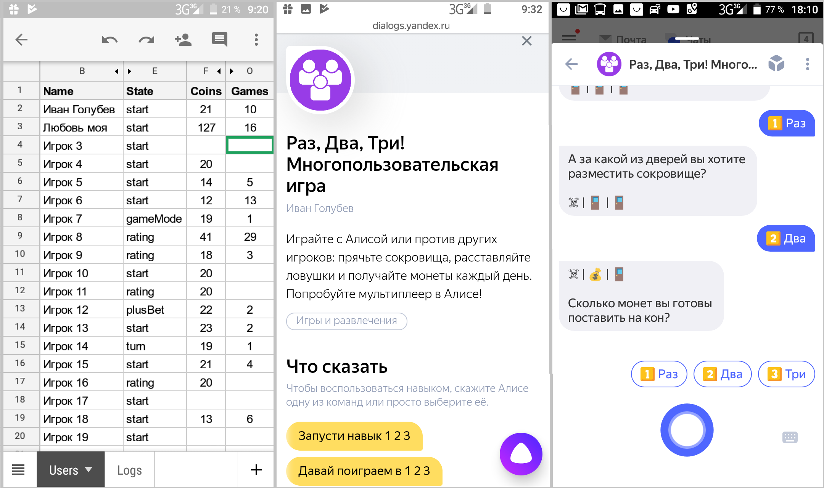Open the 'Игры и развлечения' category tag
The image size is (824, 488).
346,321
